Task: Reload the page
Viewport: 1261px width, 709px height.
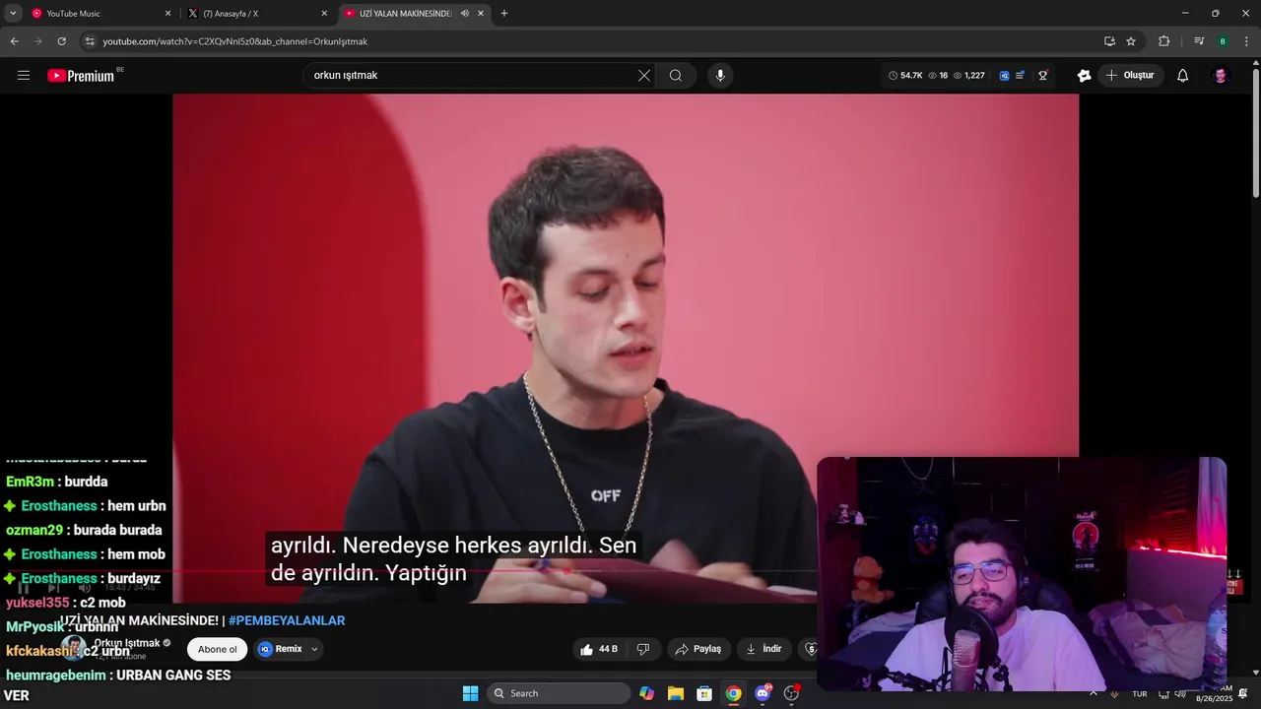Action: tap(61, 41)
